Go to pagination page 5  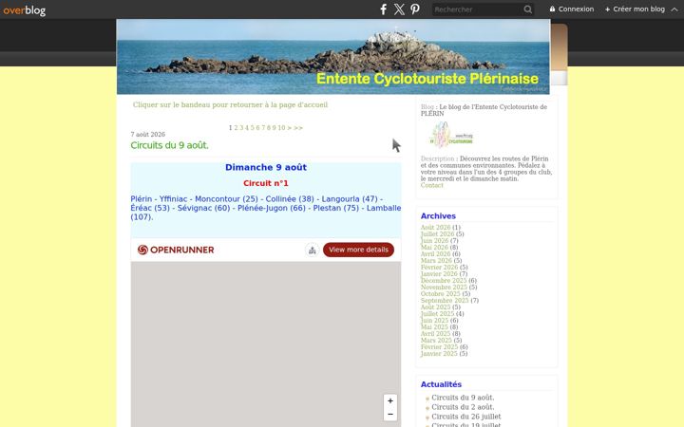point(252,128)
